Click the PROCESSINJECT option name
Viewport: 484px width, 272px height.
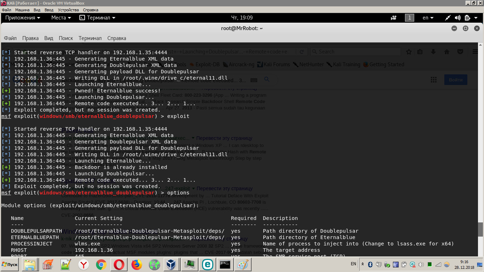[32, 244]
